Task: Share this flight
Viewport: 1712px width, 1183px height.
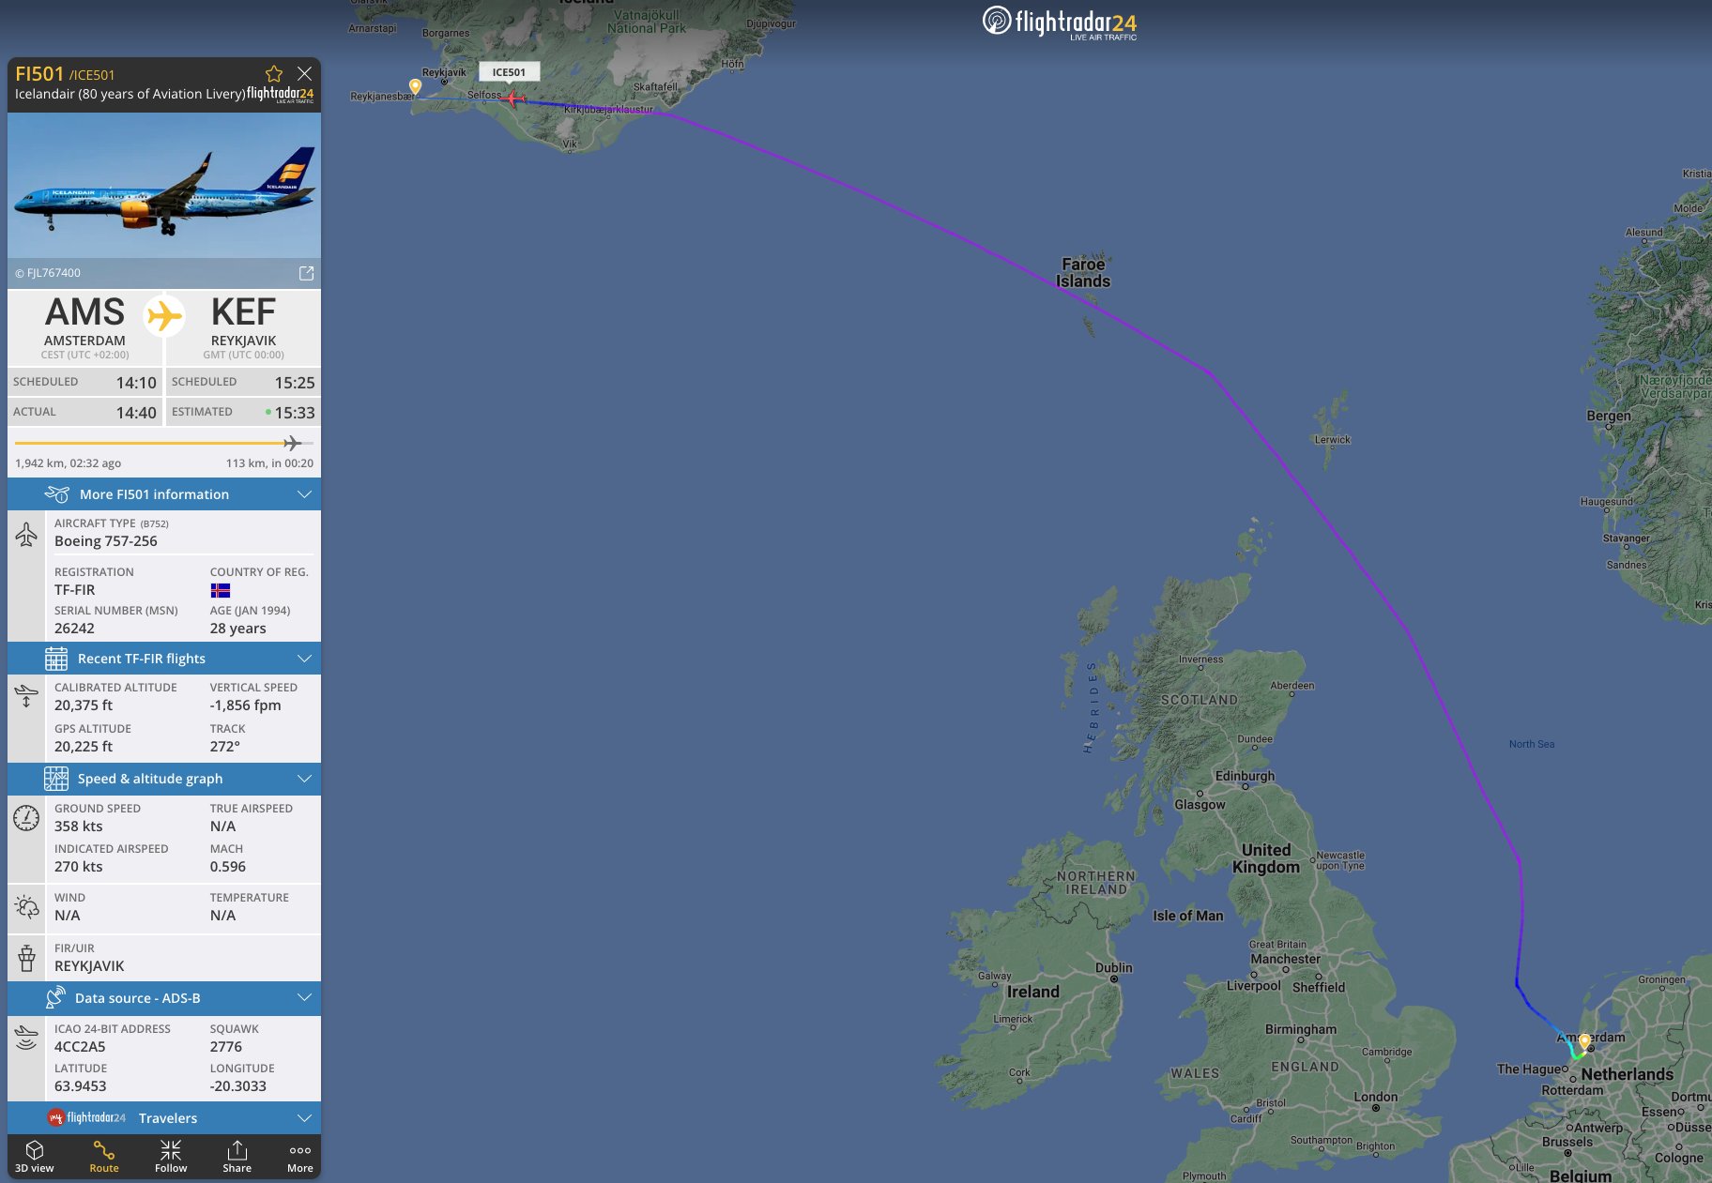Action: click(237, 1157)
